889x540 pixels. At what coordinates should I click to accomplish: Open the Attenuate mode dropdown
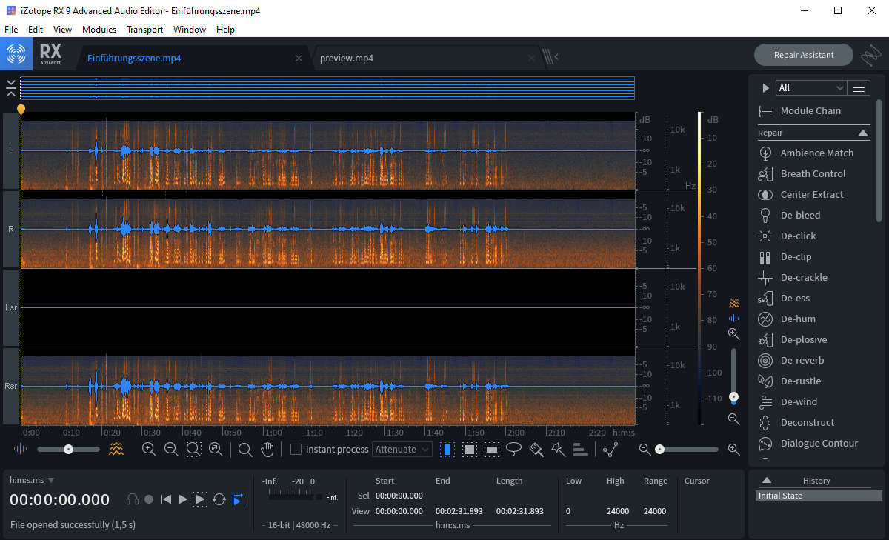point(402,449)
